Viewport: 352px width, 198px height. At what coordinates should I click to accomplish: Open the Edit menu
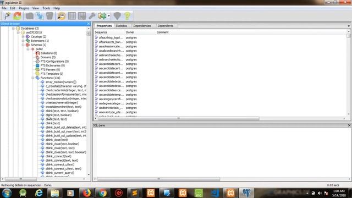[12, 8]
